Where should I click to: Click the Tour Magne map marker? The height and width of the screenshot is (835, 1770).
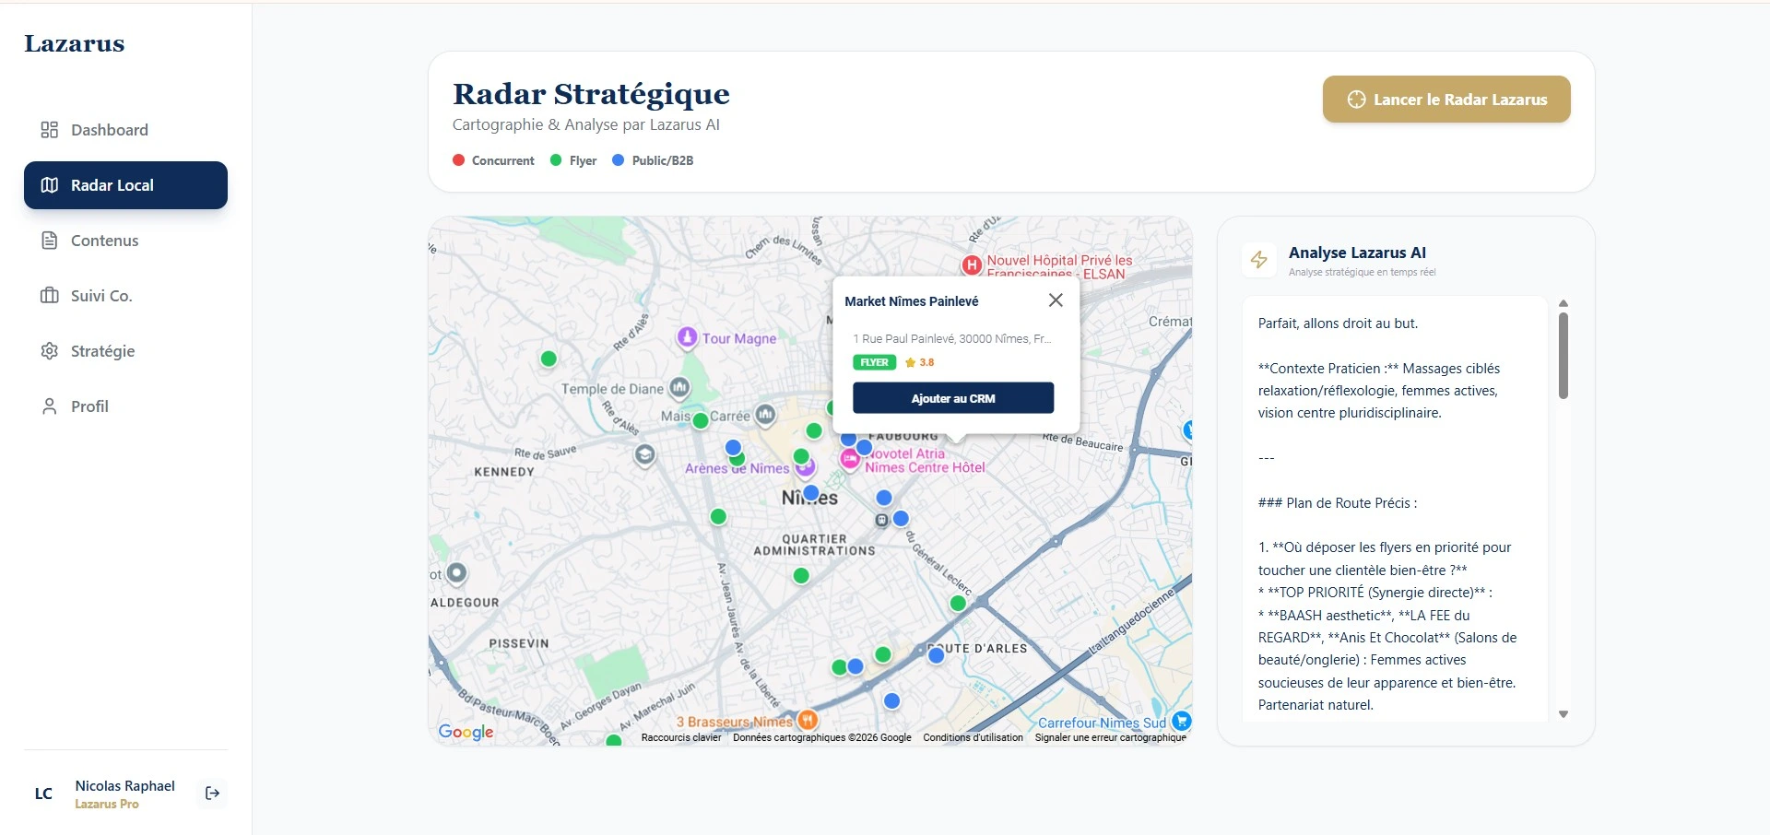point(687,337)
